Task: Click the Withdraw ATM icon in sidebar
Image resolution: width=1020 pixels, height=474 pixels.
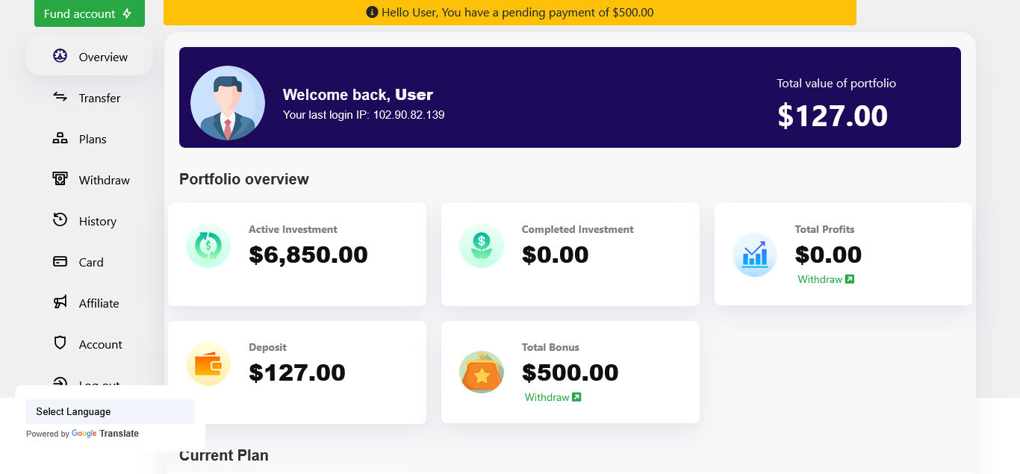Action: [60, 179]
